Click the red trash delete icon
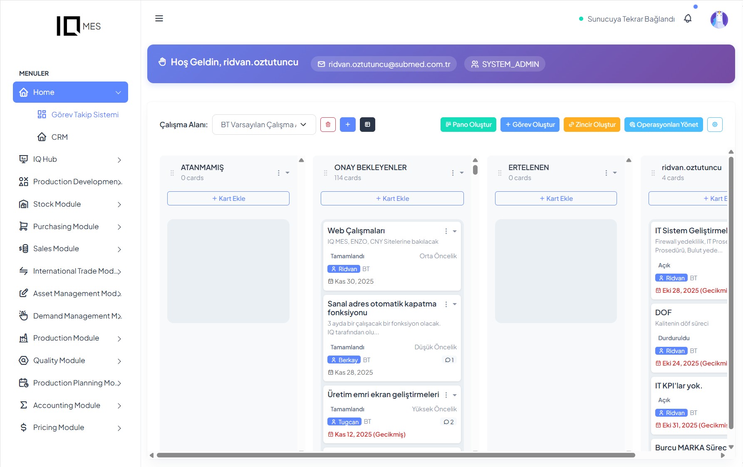 328,125
